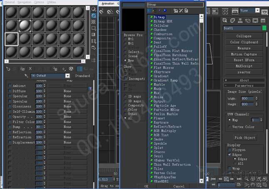Click the map list scroll down arrow
The image size is (269, 189).
coord(202,181)
